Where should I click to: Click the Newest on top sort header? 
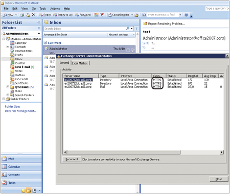pos(122,35)
